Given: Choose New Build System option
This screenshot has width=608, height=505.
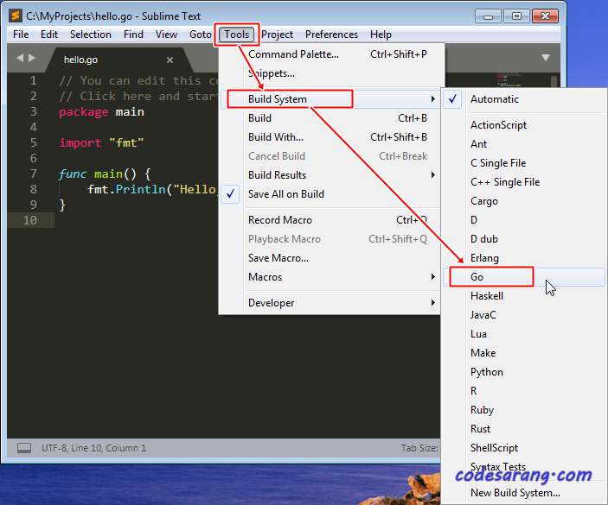Looking at the screenshot, I should point(524,493).
